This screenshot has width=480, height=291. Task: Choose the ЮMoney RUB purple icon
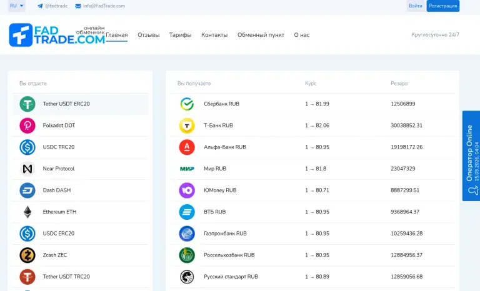tap(187, 190)
